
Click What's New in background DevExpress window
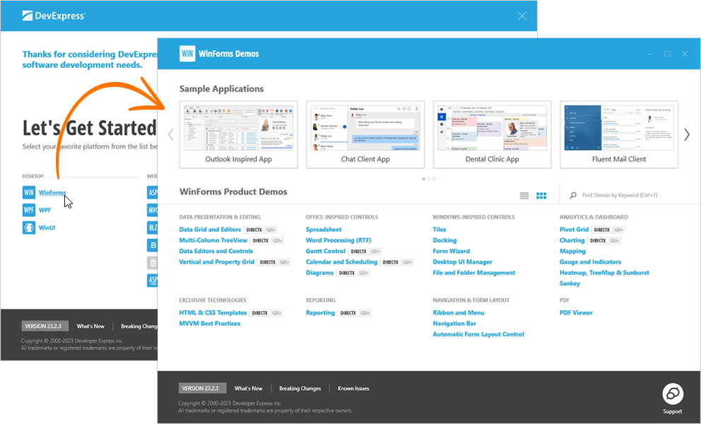click(90, 326)
